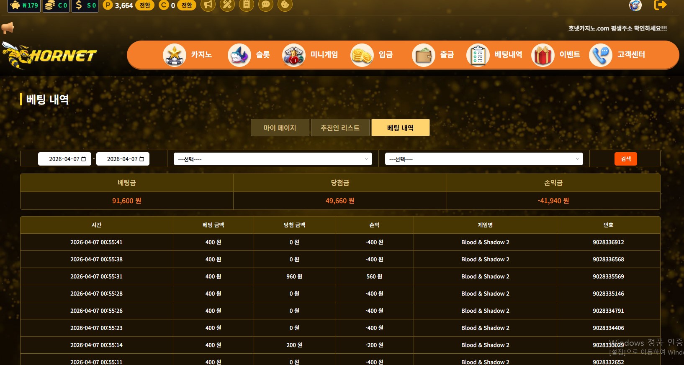This screenshot has height=365, width=684.
Task: Open 카지노 casino from the navigation bar
Action: [188, 55]
